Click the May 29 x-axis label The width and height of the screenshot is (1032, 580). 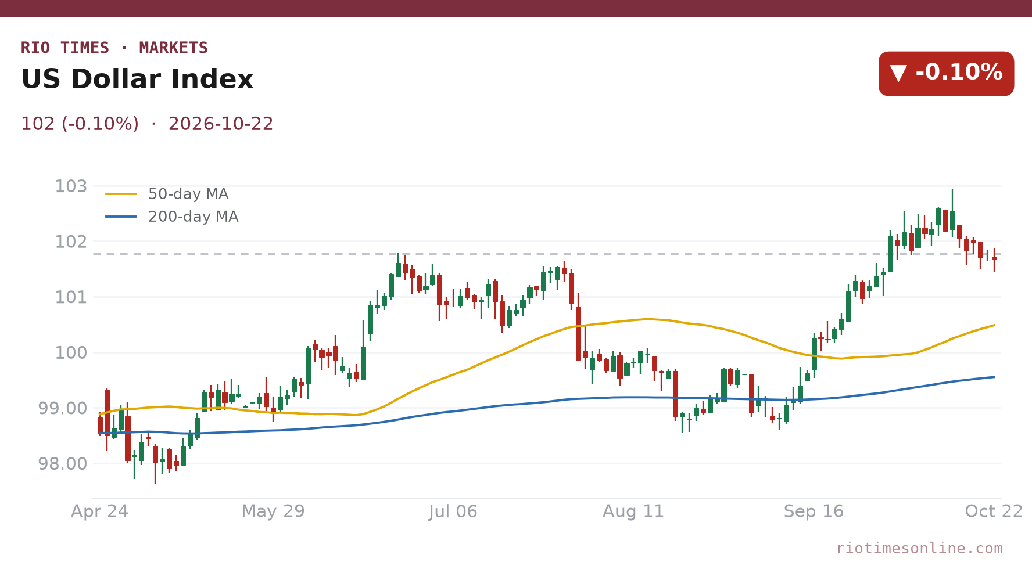273,511
